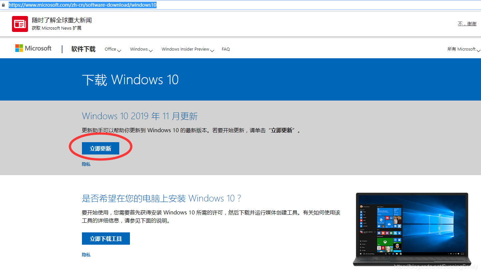Click the 立即更新 button
This screenshot has height=273, width=481.
pyautogui.click(x=101, y=148)
